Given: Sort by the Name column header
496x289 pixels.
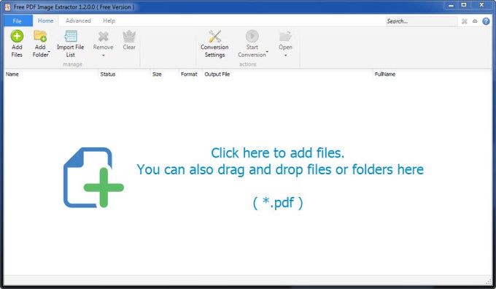Looking at the screenshot, I should (51, 74).
